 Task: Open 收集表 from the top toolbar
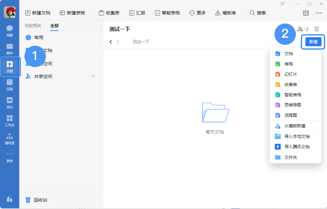(109, 13)
